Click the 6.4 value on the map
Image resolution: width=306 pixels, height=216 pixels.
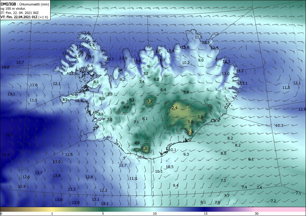tap(163, 90)
